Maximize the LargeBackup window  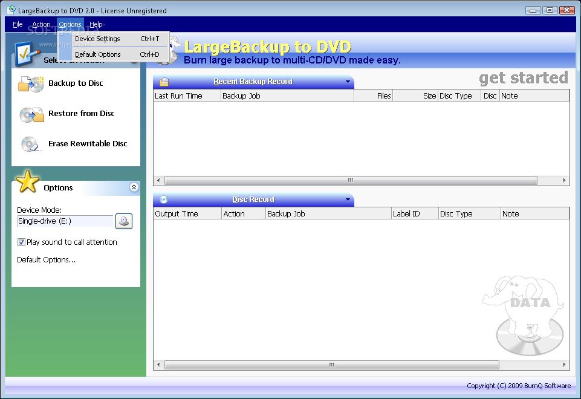(x=550, y=10)
